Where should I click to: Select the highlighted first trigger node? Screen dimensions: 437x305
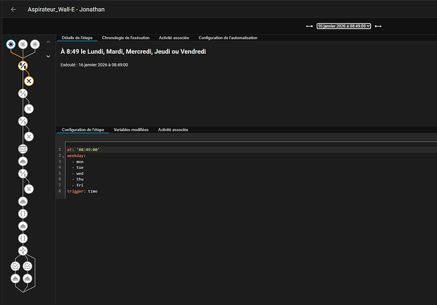pos(11,44)
